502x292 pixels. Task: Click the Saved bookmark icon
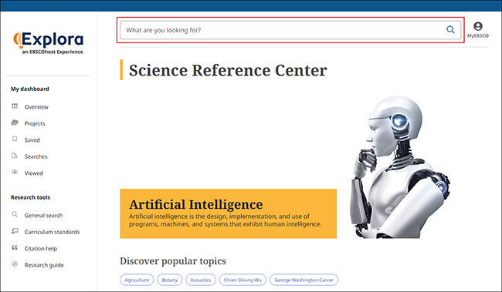click(15, 139)
